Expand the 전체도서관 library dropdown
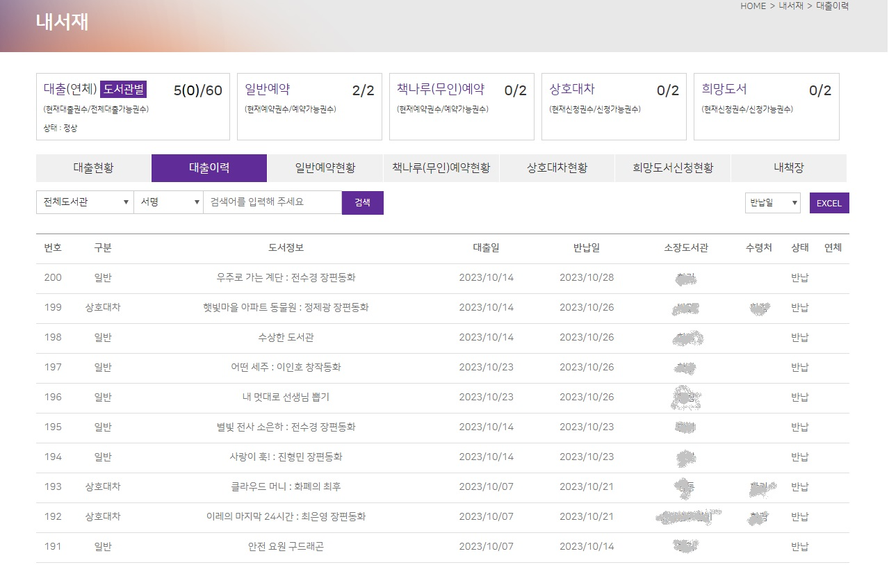 [84, 202]
